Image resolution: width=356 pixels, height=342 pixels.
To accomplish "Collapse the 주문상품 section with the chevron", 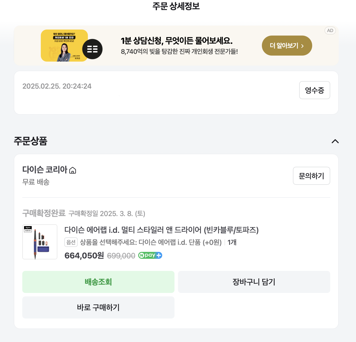I will point(335,141).
